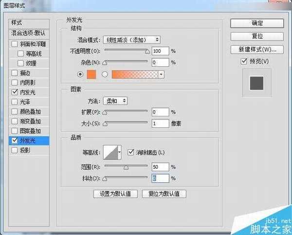Select the gradient radio button
Image resolution: width=292 pixels, height=235 pixels.
click(x=105, y=75)
